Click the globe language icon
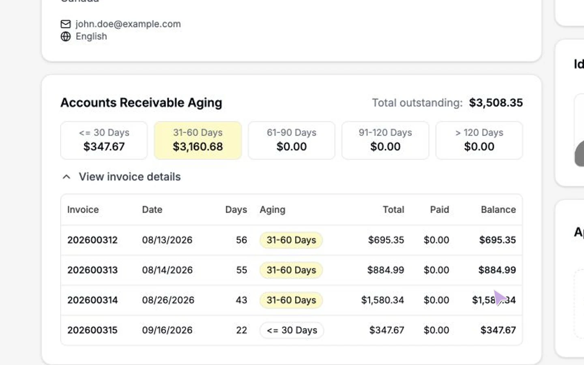The image size is (584, 365). (x=66, y=36)
